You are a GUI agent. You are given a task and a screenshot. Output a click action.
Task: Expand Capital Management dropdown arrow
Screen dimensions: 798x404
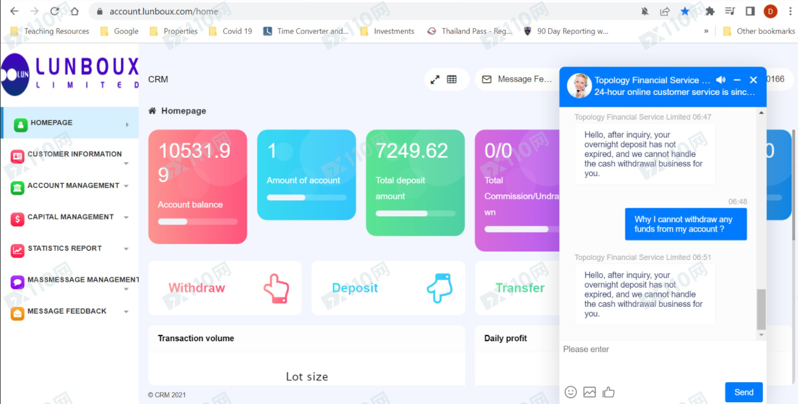coord(126,218)
